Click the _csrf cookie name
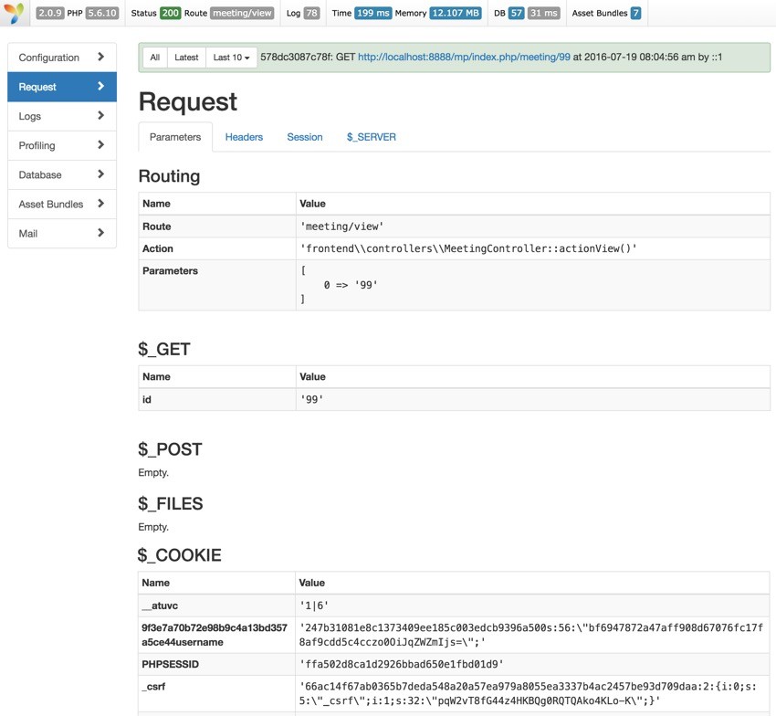 [153, 686]
